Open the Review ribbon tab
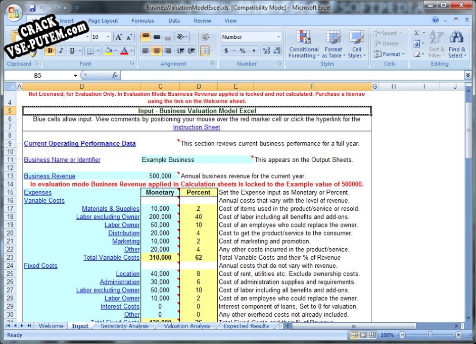Screen dimensions: 476x344 [203, 21]
